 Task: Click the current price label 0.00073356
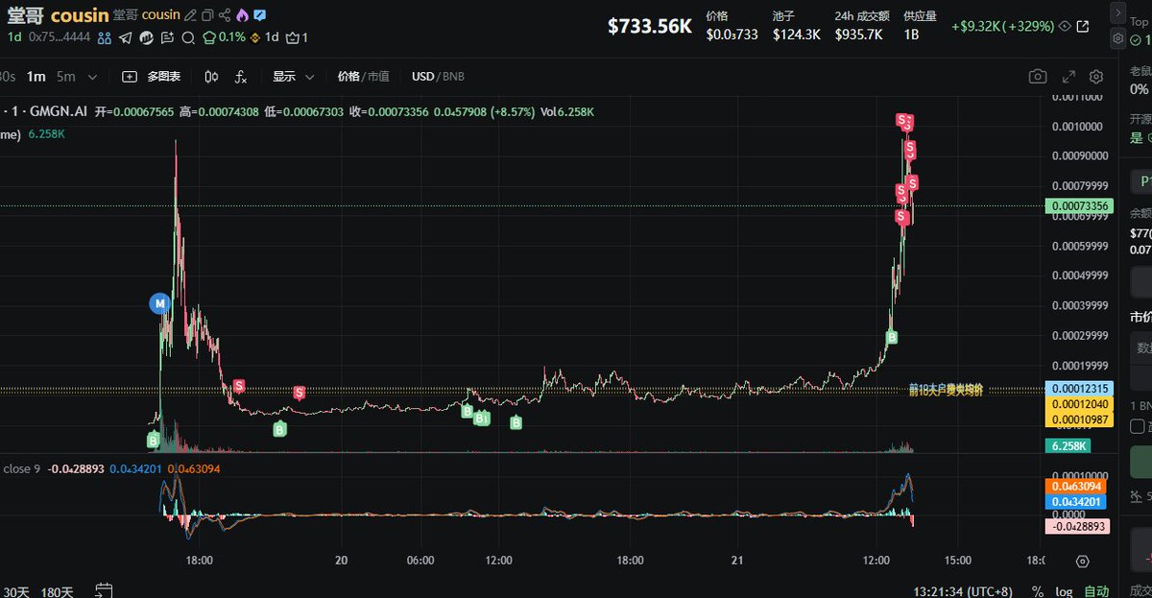pyautogui.click(x=1078, y=206)
